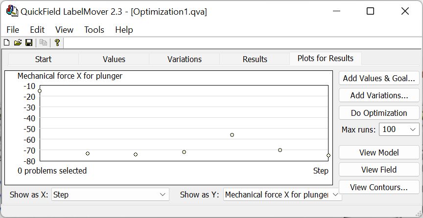Click the Add Values & Goal button
This screenshot has width=423, height=218.
[x=379, y=78]
